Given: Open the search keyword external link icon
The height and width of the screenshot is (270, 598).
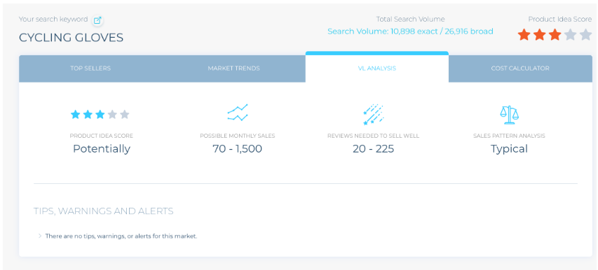Looking at the screenshot, I should (x=97, y=20).
